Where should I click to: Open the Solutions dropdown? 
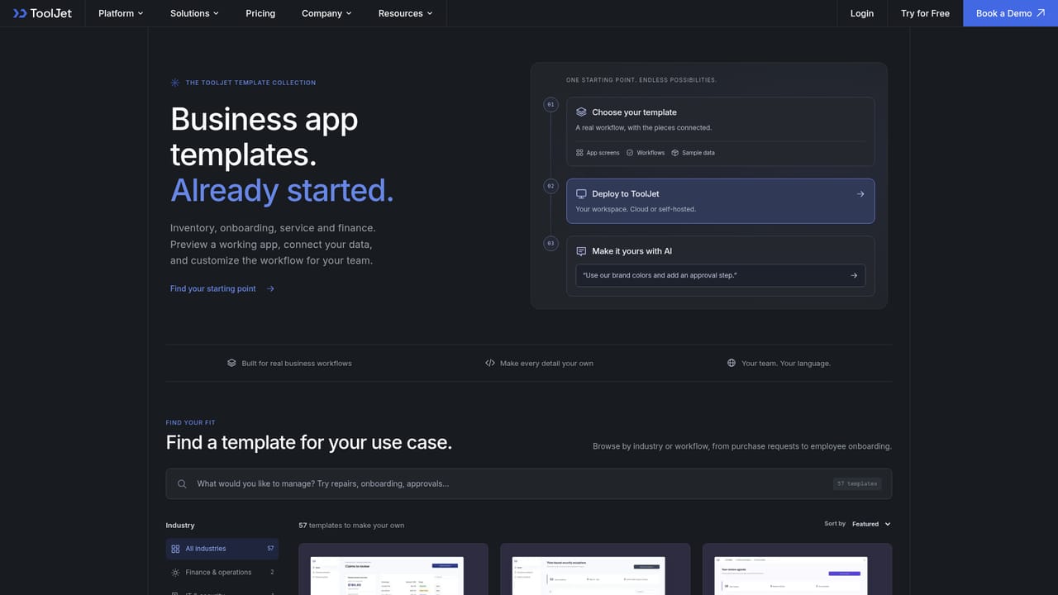[195, 13]
